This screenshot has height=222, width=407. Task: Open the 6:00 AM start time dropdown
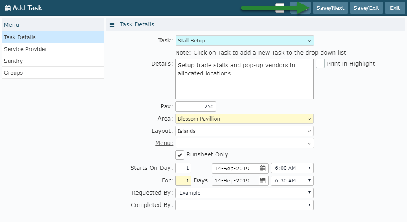point(292,168)
